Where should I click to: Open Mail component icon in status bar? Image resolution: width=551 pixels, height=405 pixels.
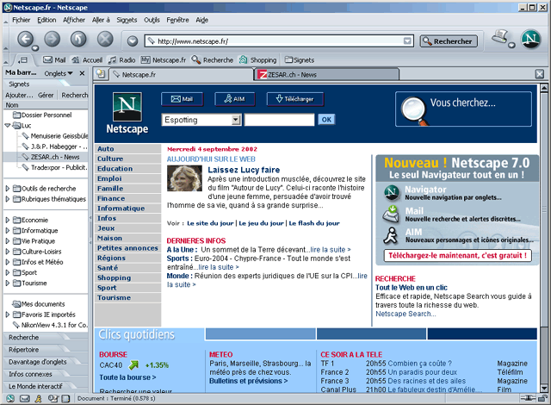pyautogui.click(x=25, y=398)
